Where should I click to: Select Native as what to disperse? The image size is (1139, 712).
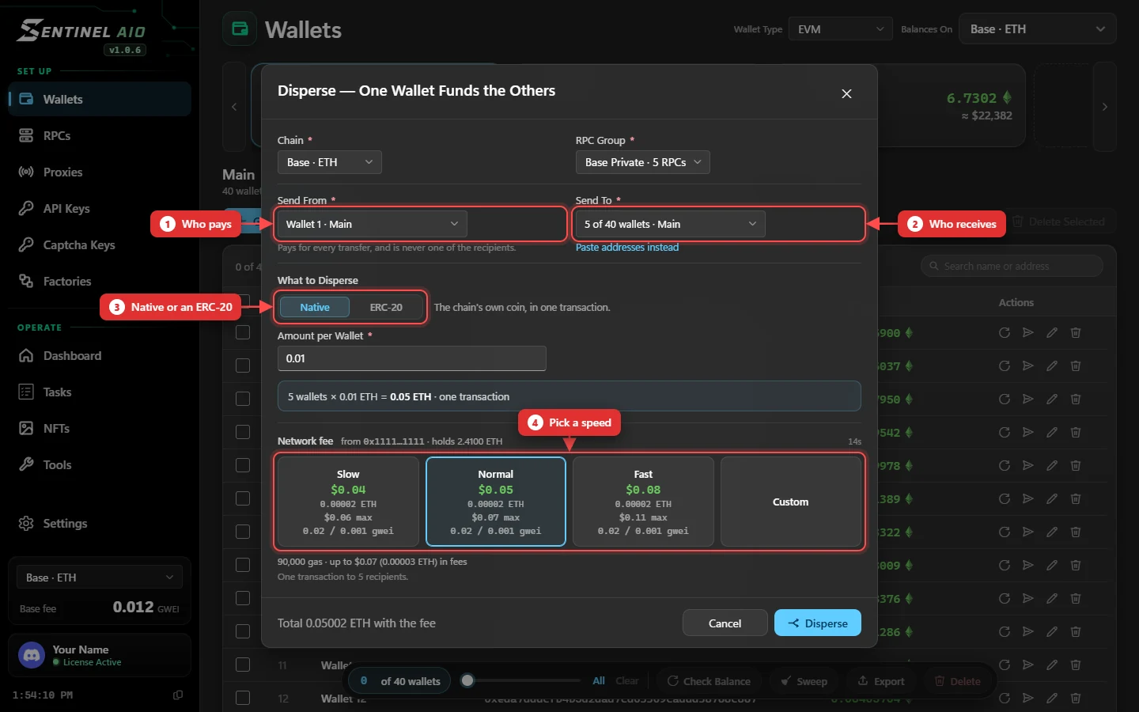pos(315,307)
